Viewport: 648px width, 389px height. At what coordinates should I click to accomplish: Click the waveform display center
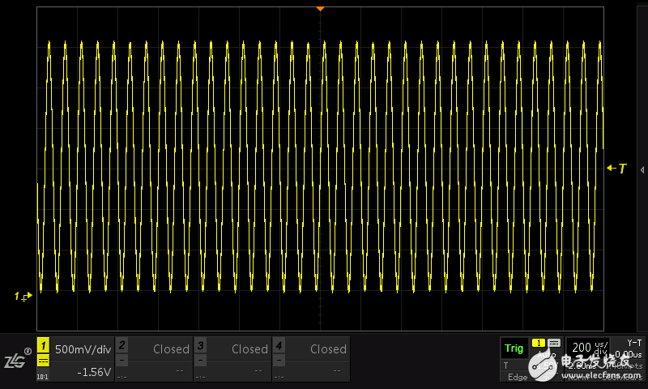[321, 169]
